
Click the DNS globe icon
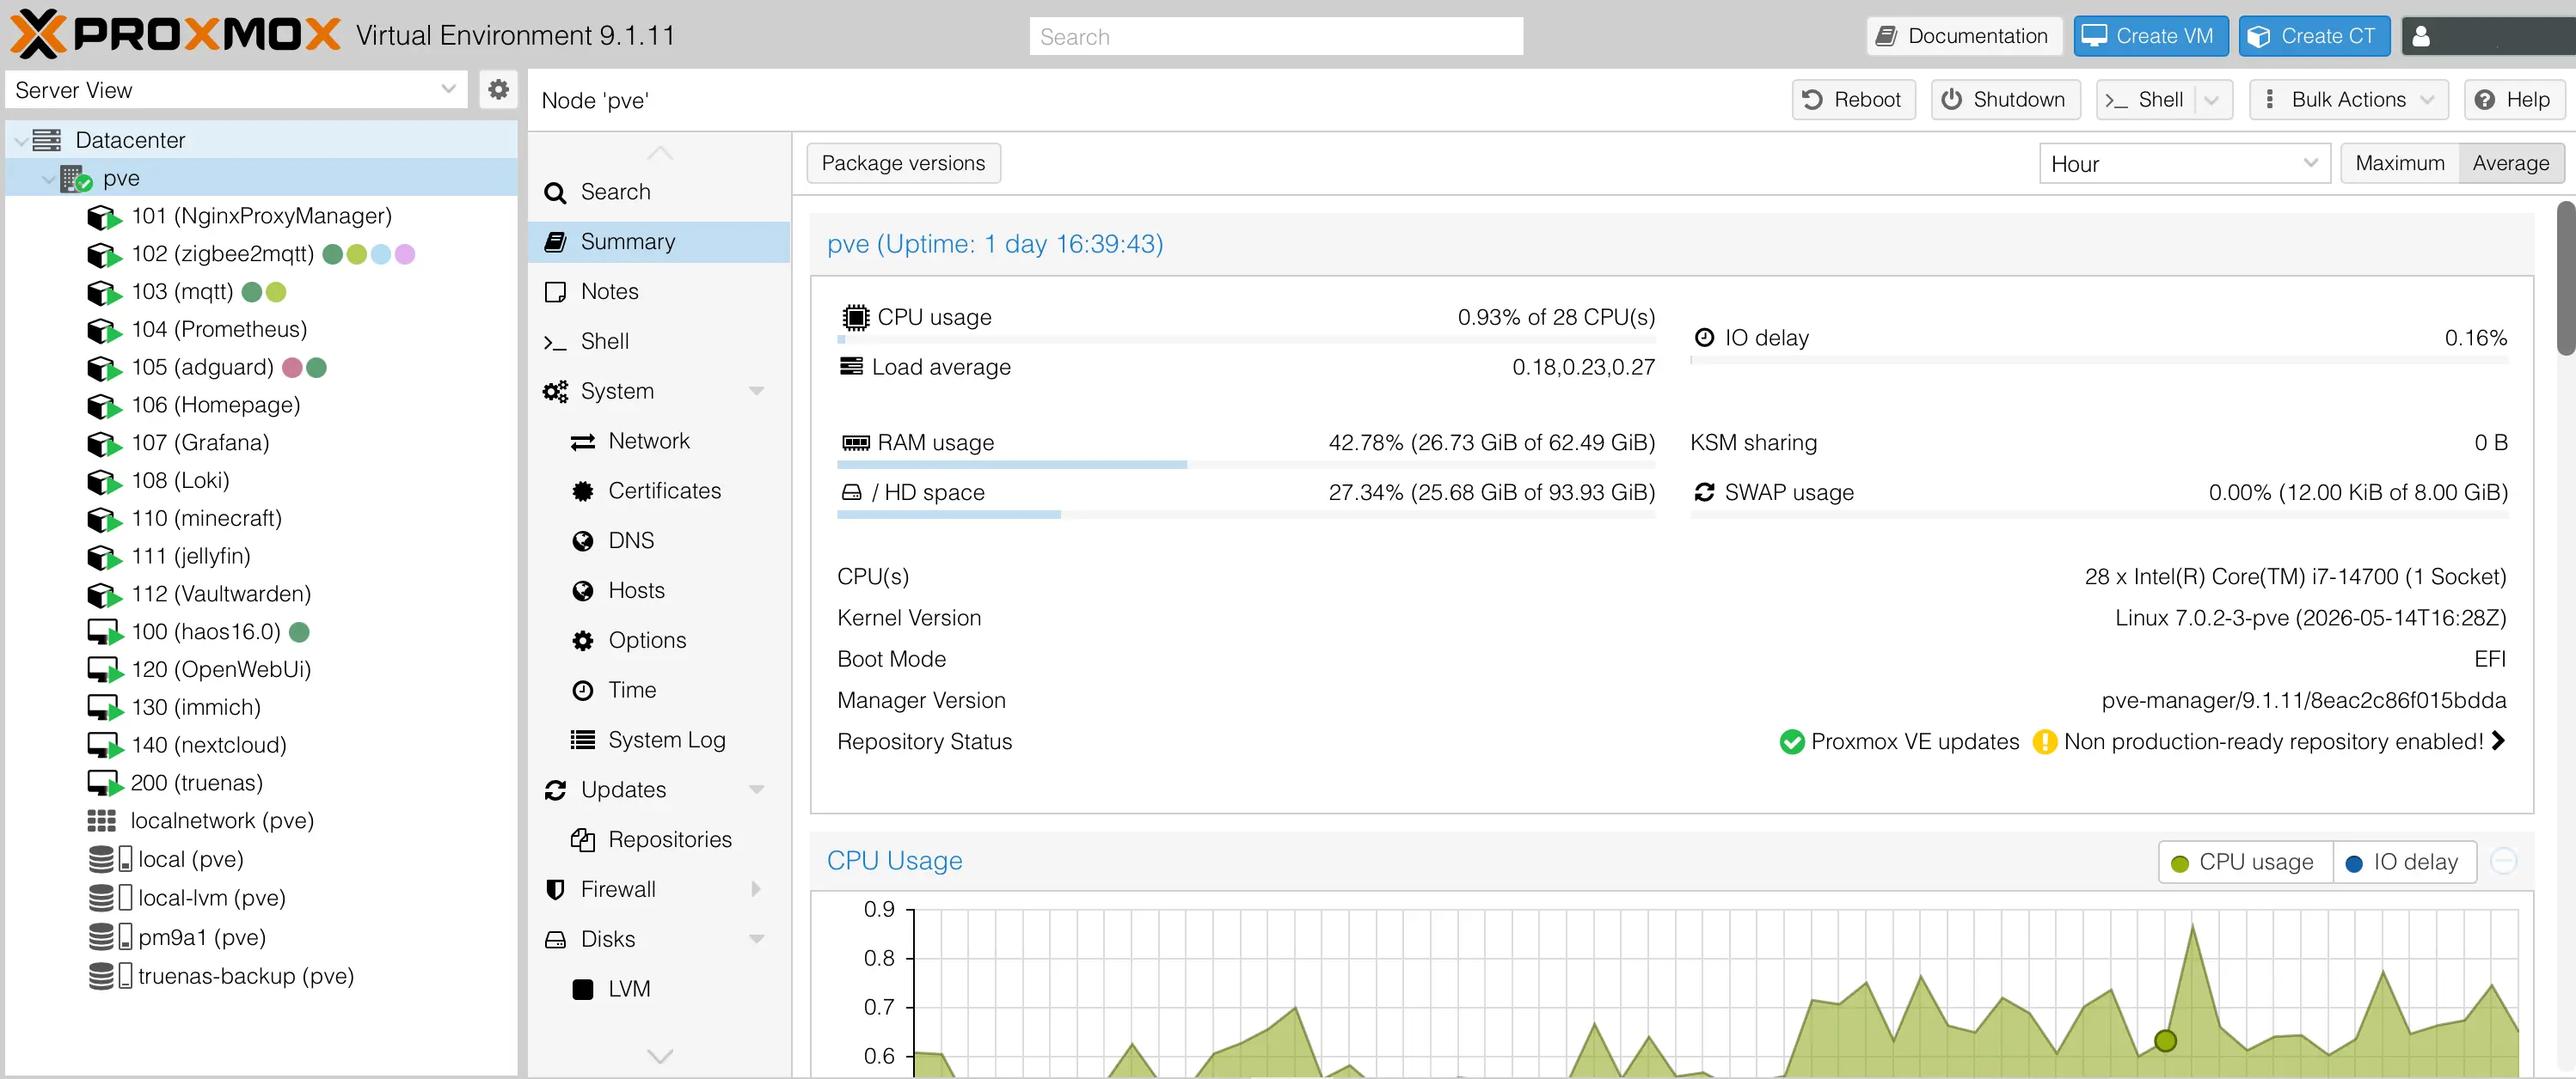(x=582, y=540)
